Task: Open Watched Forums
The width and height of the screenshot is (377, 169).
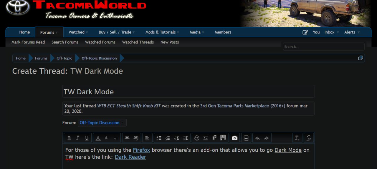Action: [x=100, y=42]
